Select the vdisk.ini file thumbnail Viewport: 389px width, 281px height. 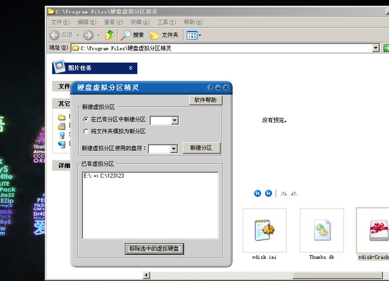pos(265,231)
